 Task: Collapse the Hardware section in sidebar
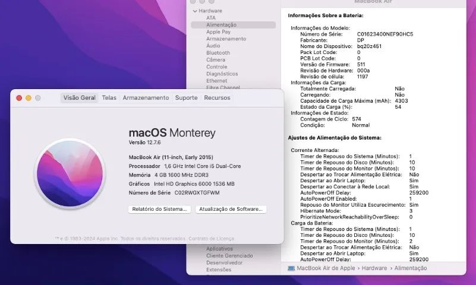tap(195, 11)
